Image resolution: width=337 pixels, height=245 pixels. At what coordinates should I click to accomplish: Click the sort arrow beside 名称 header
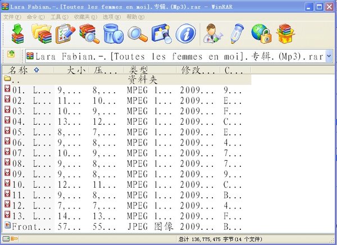click(37, 70)
